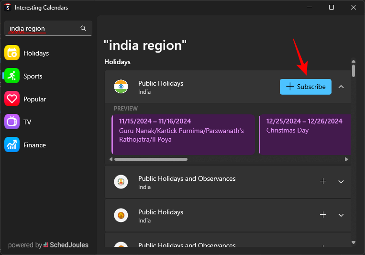365x255 pixels.
Task: Click the search magnifier icon
Action: 83,29
